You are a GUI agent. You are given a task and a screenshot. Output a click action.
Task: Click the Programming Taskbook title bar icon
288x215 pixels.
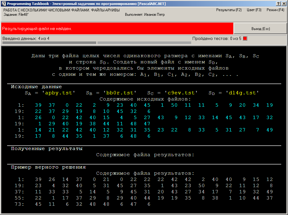point(4,3)
